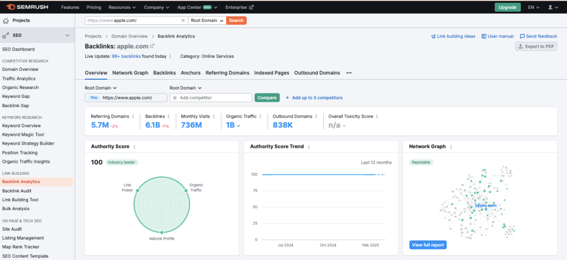
Task: Click the User manual book icon
Action: click(484, 36)
